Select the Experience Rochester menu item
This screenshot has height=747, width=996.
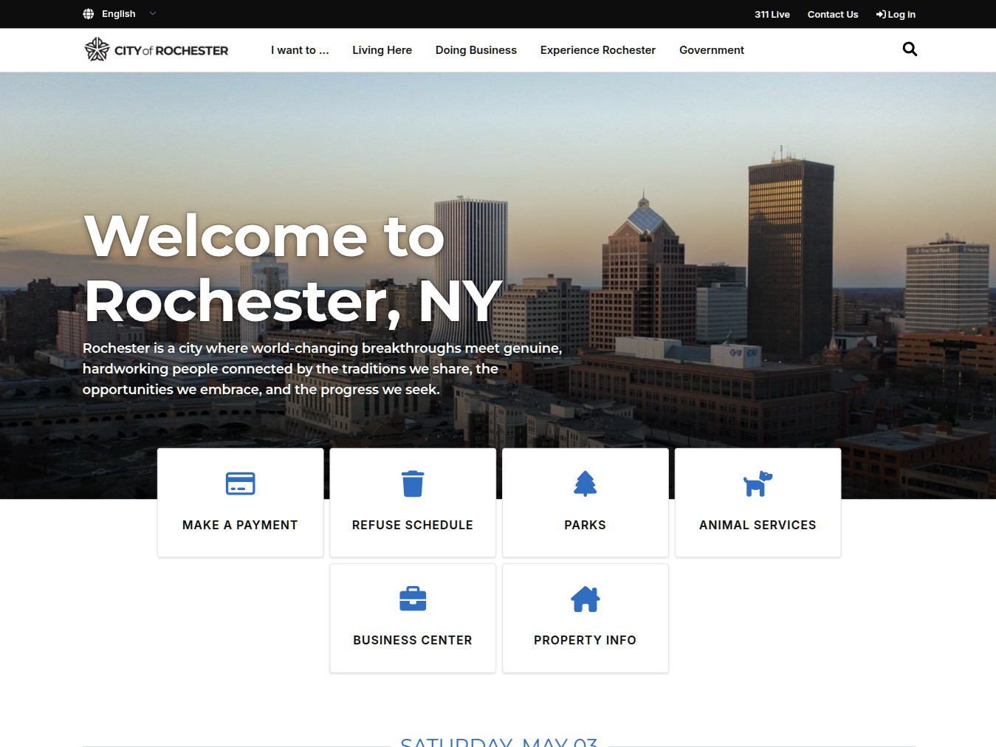(x=597, y=49)
